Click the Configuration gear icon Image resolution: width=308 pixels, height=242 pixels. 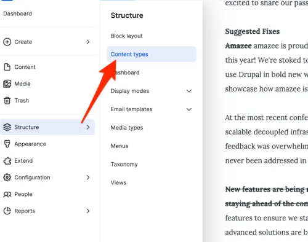coord(7,178)
